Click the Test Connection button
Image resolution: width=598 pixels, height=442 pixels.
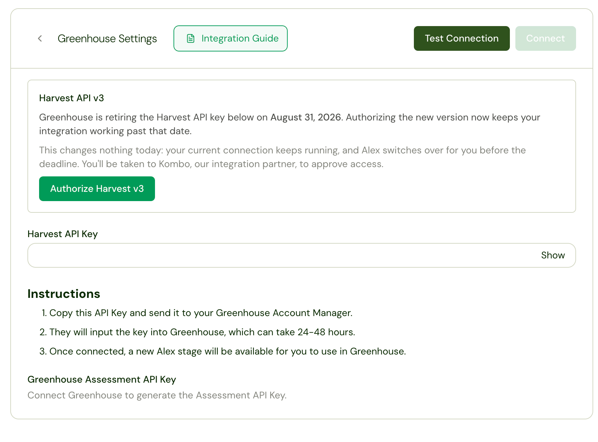[462, 38]
